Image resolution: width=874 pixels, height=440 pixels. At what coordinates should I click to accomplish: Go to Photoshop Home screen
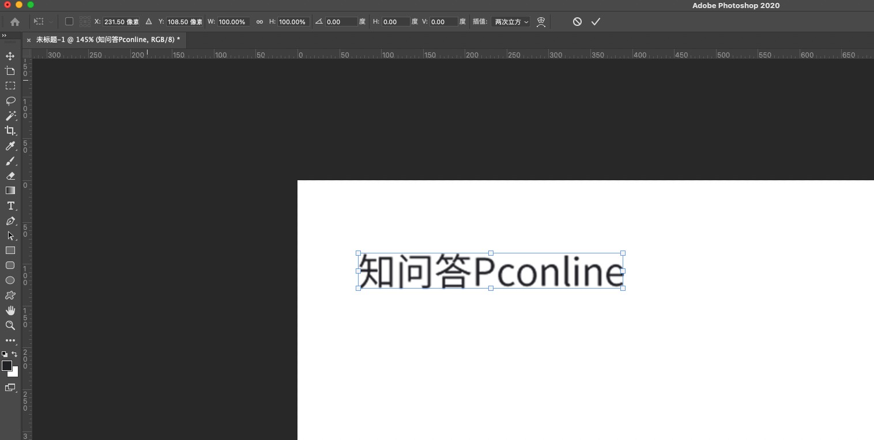click(x=15, y=22)
